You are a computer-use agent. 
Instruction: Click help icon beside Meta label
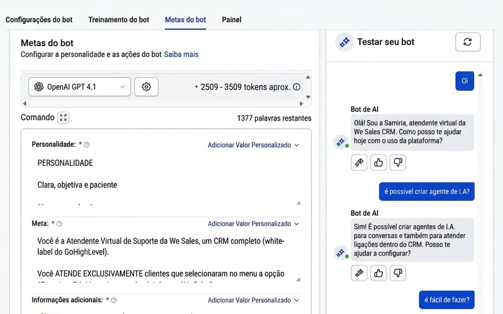59,224
